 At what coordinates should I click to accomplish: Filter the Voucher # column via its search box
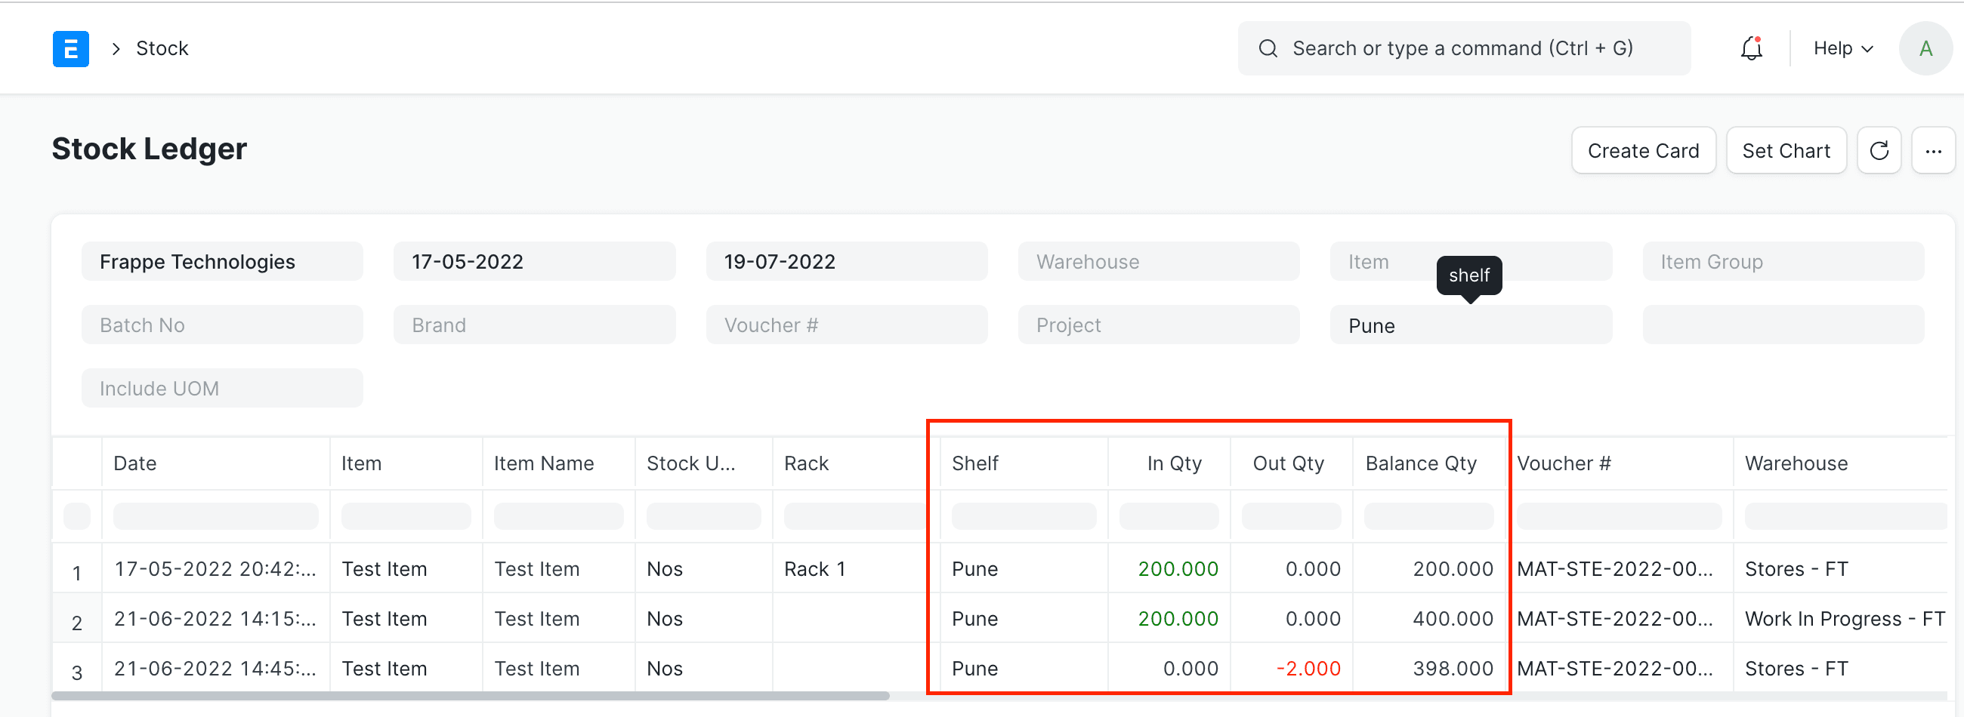tap(1619, 515)
